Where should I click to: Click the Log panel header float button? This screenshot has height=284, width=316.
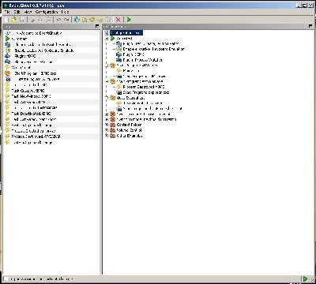tap(97, 26)
